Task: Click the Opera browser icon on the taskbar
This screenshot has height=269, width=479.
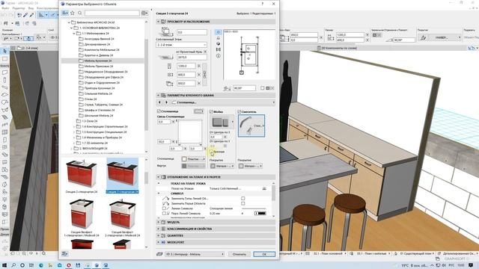Action: click(x=69, y=265)
